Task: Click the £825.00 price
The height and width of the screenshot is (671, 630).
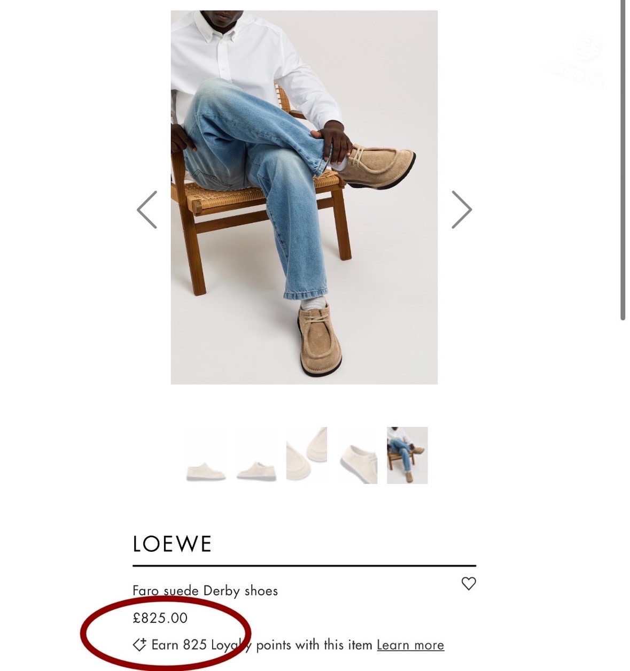Action: (x=160, y=618)
